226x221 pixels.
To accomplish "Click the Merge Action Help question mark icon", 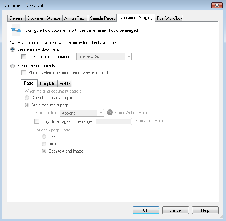I will [110, 112].
